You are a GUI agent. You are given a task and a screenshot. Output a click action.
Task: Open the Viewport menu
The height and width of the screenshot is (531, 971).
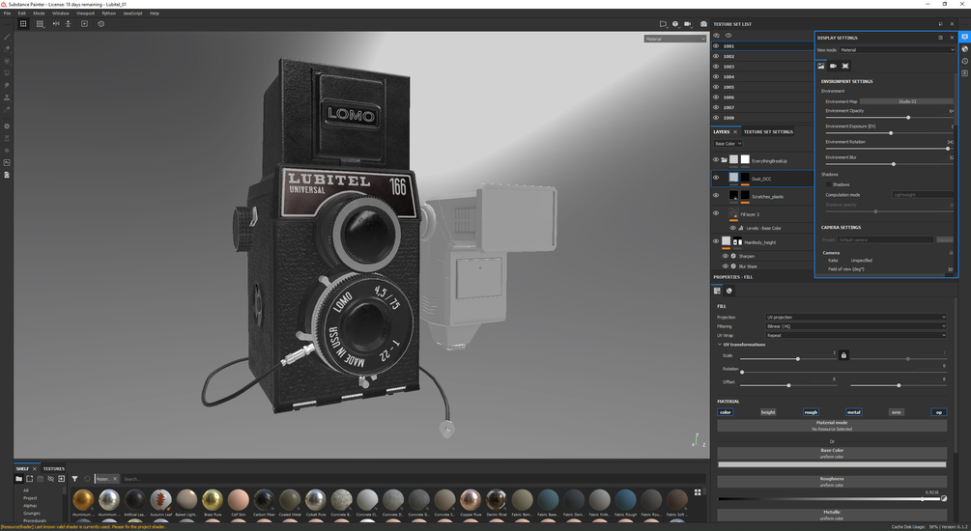pyautogui.click(x=85, y=13)
